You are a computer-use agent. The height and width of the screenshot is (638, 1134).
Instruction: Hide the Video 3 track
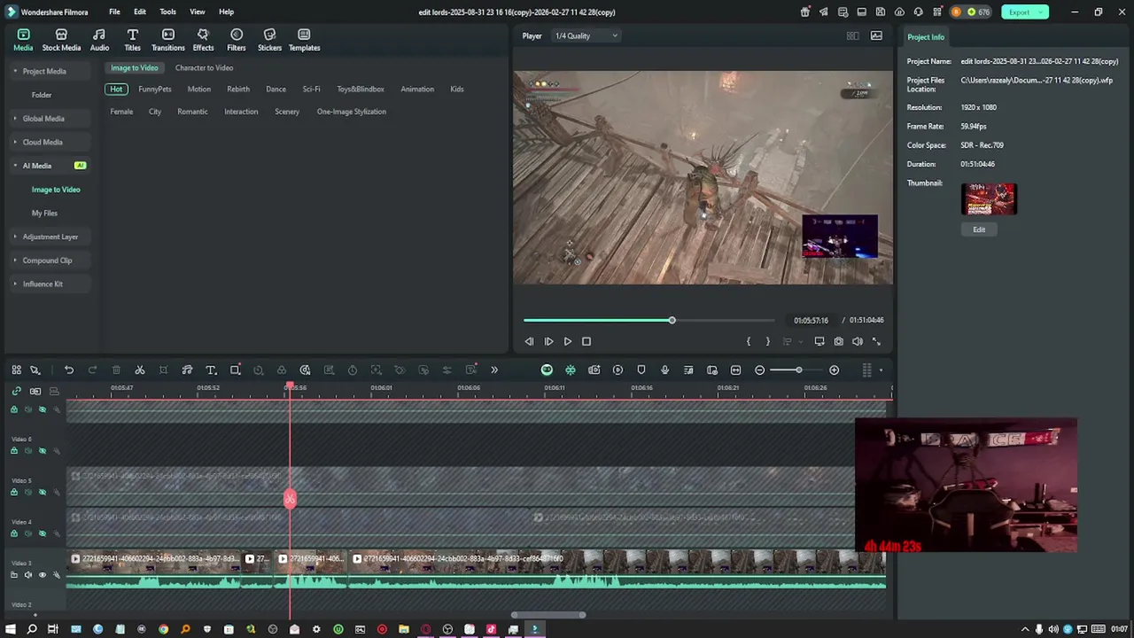[x=42, y=575]
